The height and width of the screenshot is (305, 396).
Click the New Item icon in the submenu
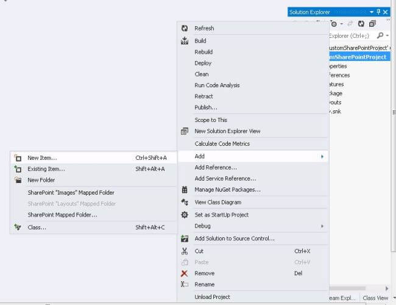(17, 158)
